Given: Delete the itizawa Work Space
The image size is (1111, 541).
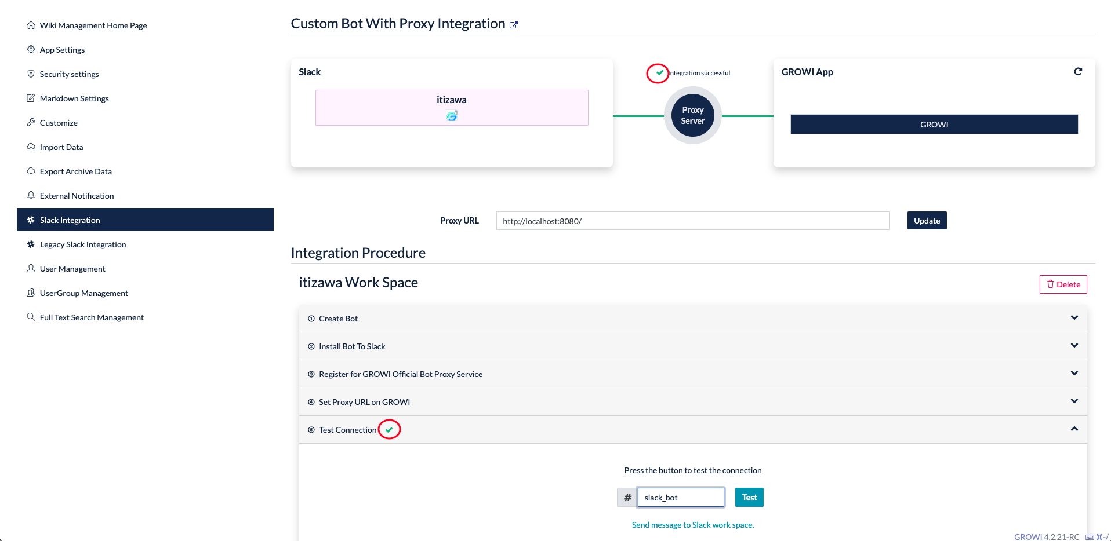Looking at the screenshot, I should pos(1063,284).
